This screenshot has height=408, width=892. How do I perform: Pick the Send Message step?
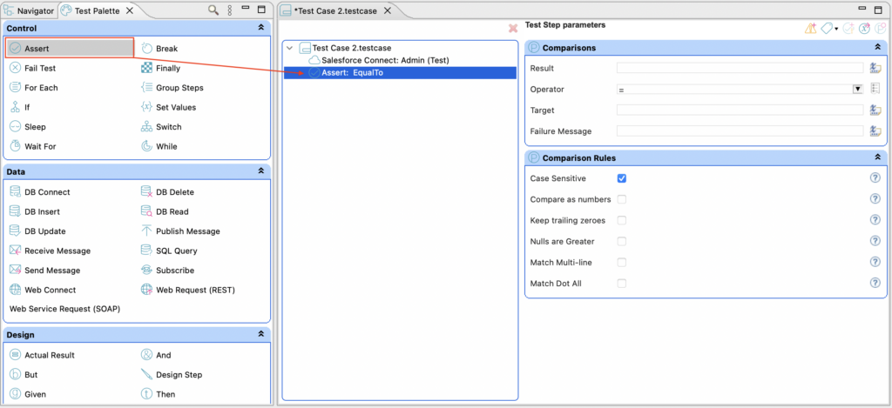[45, 271]
